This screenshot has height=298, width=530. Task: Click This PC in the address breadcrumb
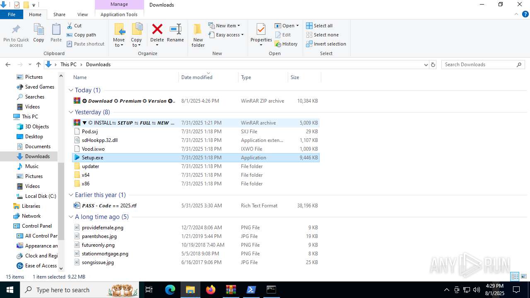coord(68,65)
